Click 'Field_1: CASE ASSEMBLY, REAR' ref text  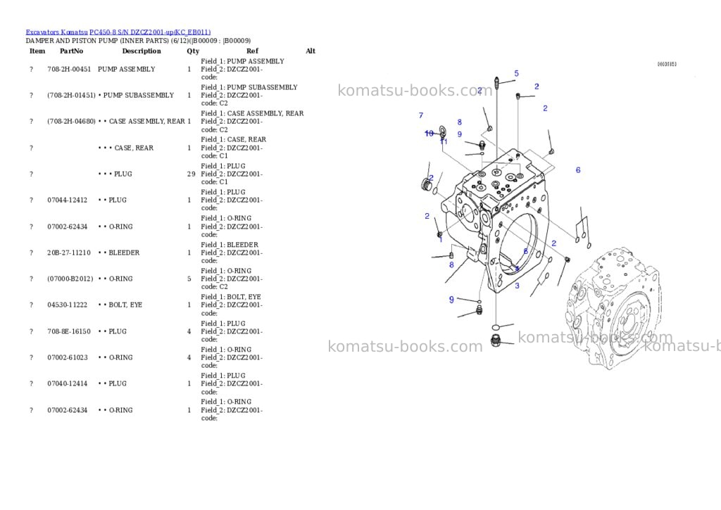point(253,113)
